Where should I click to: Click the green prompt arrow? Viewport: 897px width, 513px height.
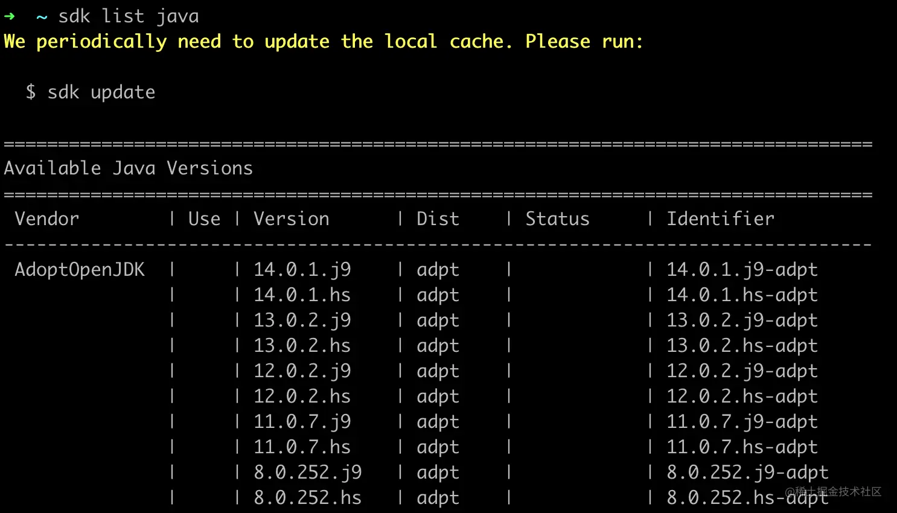pyautogui.click(x=9, y=16)
